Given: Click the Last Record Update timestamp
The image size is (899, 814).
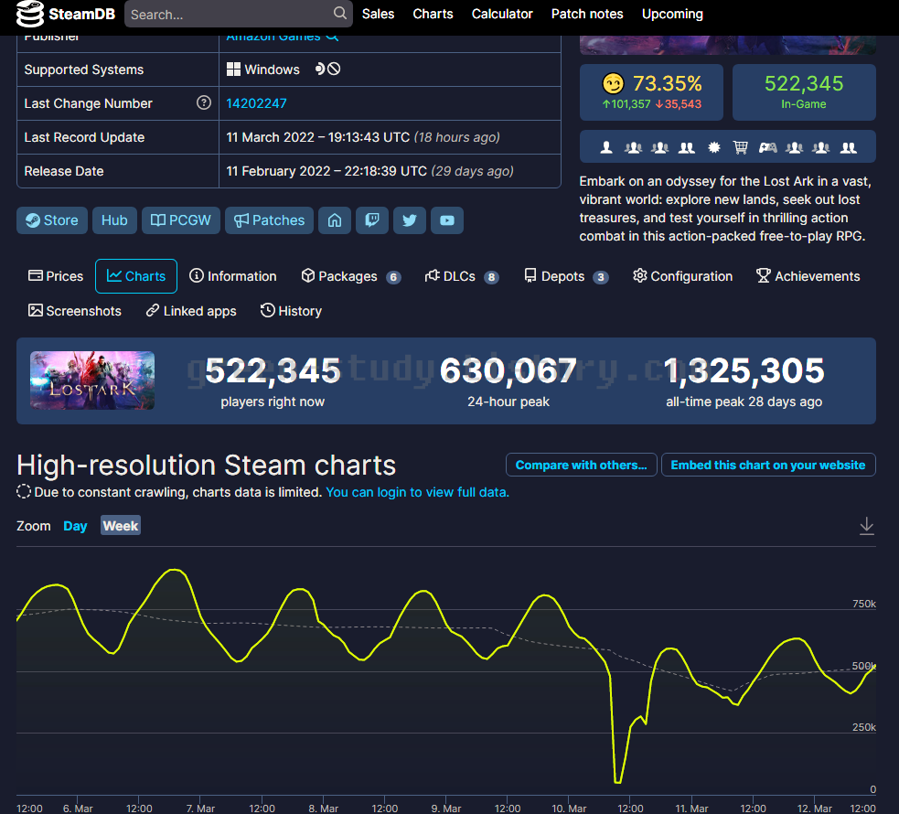Looking at the screenshot, I should tap(363, 137).
